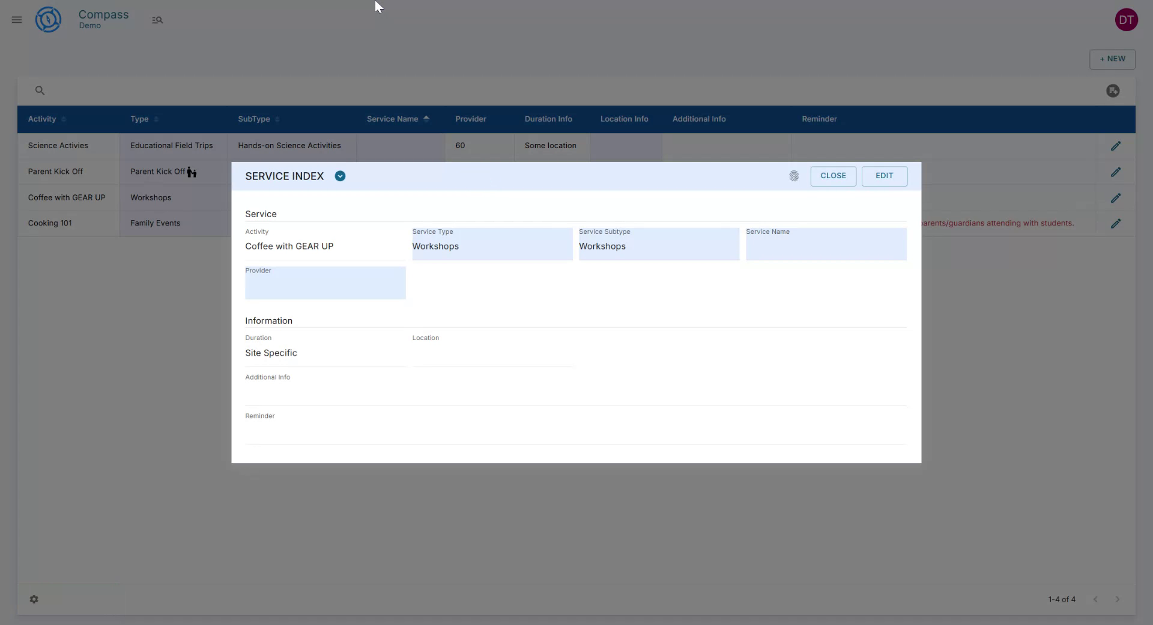
Task: Open navigation with the hamburger menu icon
Action: [x=16, y=20]
